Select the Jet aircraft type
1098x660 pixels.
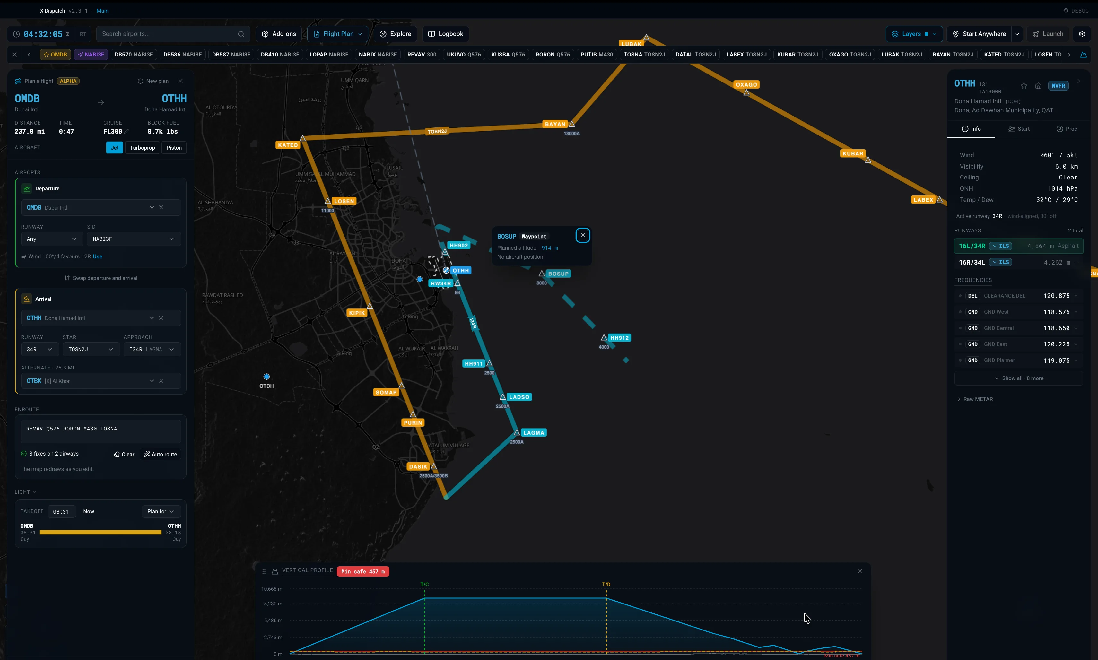[x=114, y=148]
